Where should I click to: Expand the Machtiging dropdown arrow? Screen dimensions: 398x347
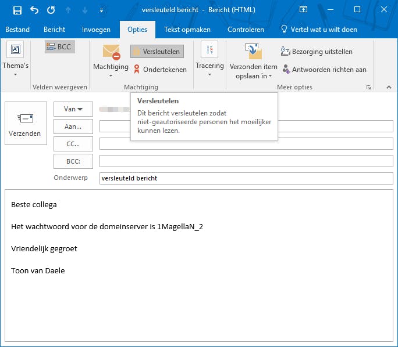(111, 75)
